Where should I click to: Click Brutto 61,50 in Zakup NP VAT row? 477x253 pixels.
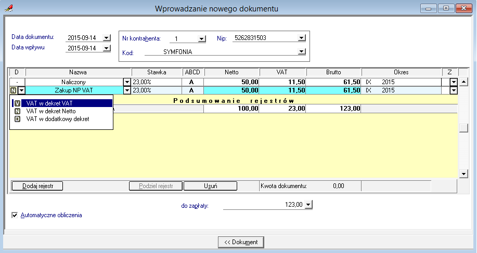point(333,90)
